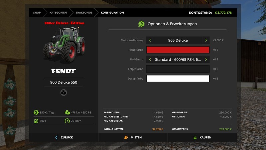Switch to previous Rad-Setup option

[150, 60]
